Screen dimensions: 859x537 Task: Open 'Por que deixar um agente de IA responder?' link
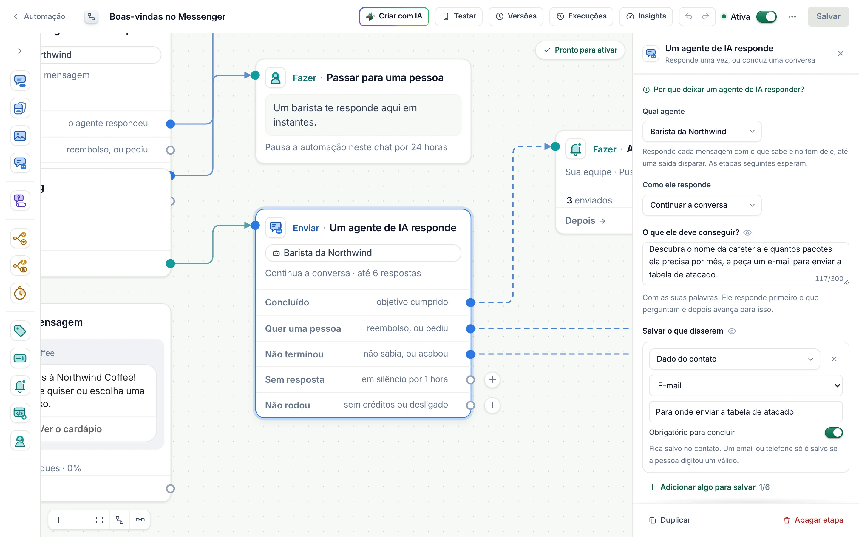[728, 89]
